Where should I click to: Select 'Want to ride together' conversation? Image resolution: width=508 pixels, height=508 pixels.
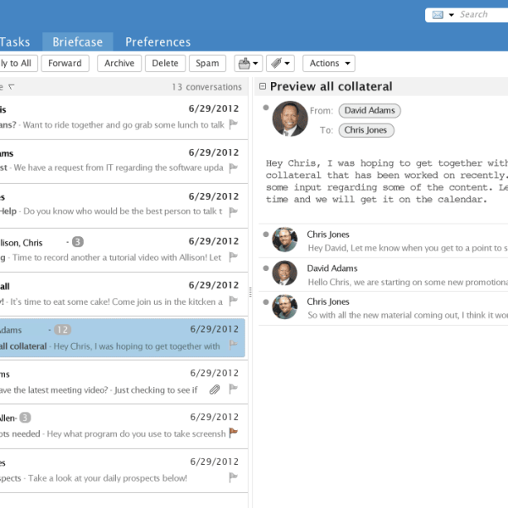click(123, 118)
